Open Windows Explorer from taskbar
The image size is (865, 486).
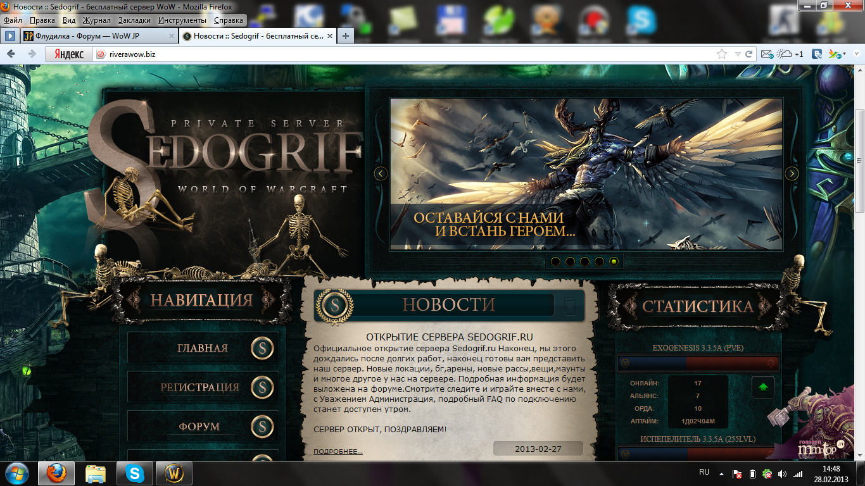[x=96, y=473]
